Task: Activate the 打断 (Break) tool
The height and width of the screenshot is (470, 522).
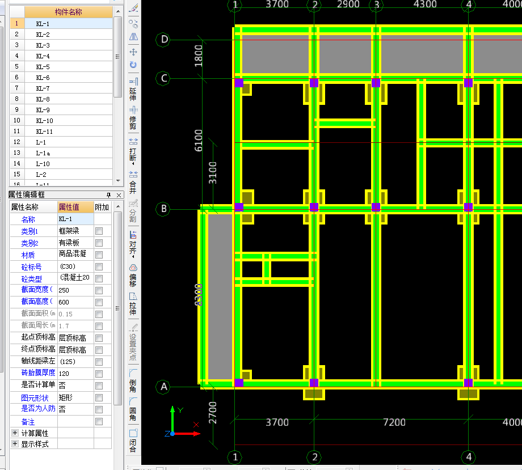Action: coord(133,150)
